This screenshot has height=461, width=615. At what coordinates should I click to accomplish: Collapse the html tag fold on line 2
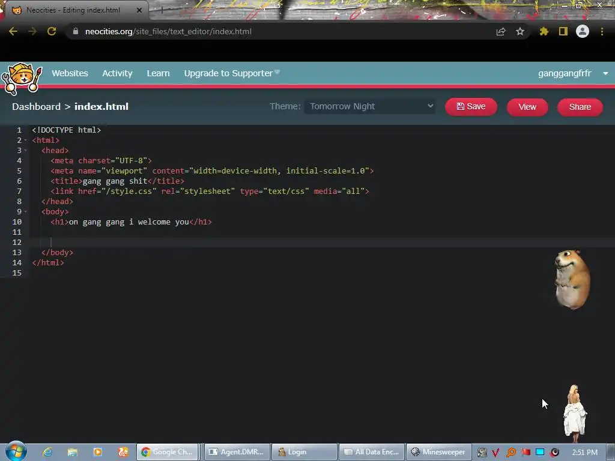click(x=25, y=140)
